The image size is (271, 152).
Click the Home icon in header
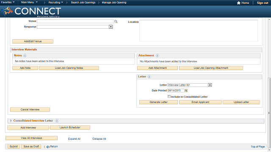[239, 3]
